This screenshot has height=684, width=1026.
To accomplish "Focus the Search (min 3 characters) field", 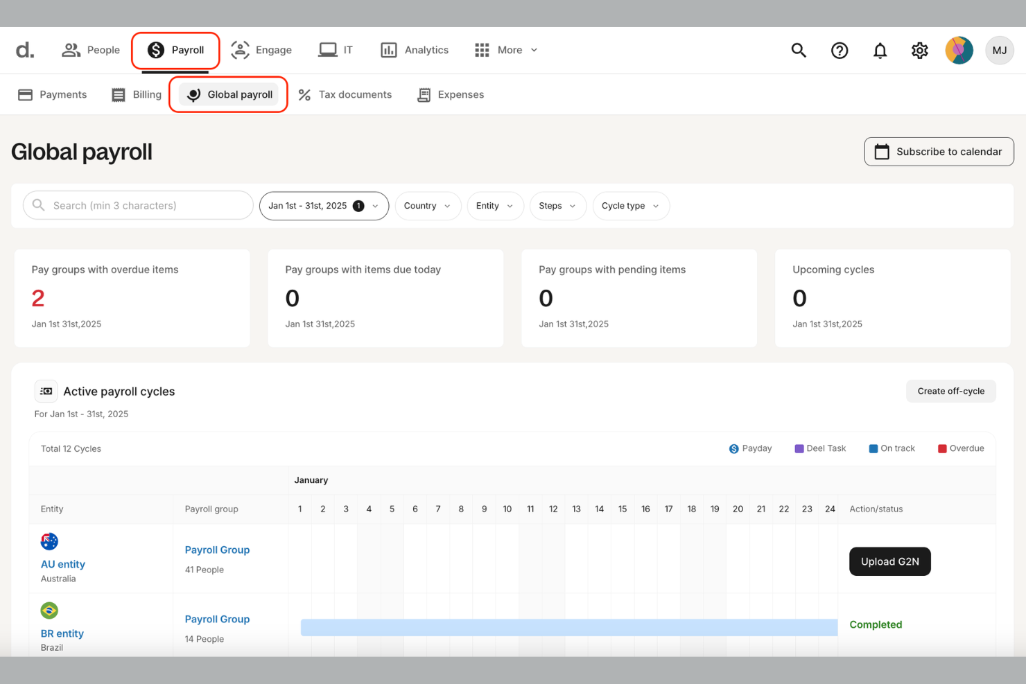I will click(138, 206).
